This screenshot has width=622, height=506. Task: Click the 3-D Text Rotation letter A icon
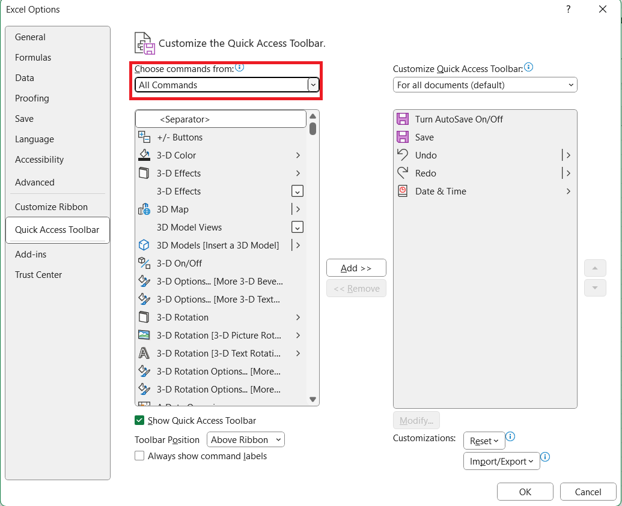(144, 353)
